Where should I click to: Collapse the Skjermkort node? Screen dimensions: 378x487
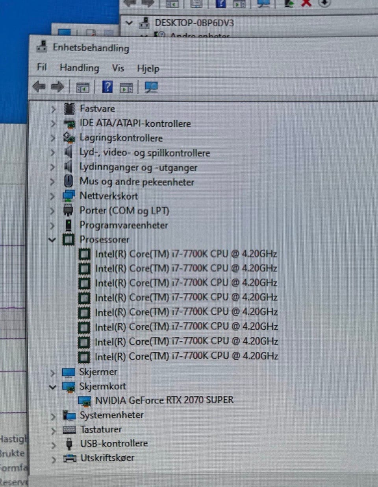pyautogui.click(x=52, y=387)
